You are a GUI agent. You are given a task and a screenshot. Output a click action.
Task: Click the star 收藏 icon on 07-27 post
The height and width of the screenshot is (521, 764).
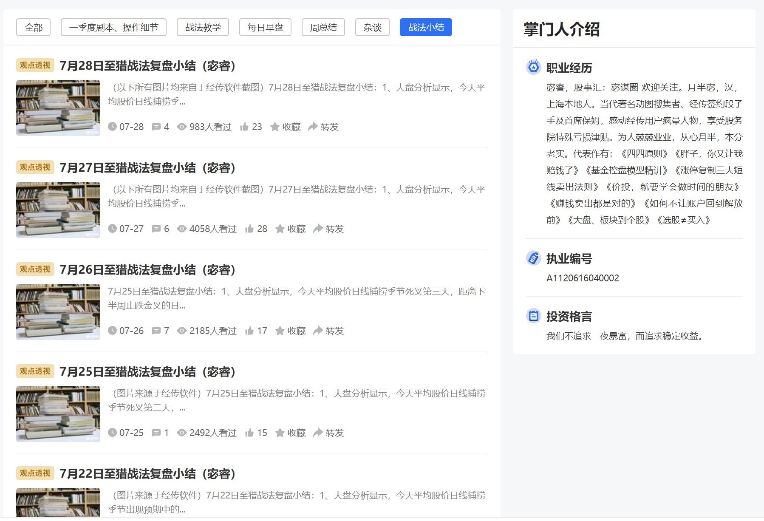click(x=280, y=229)
